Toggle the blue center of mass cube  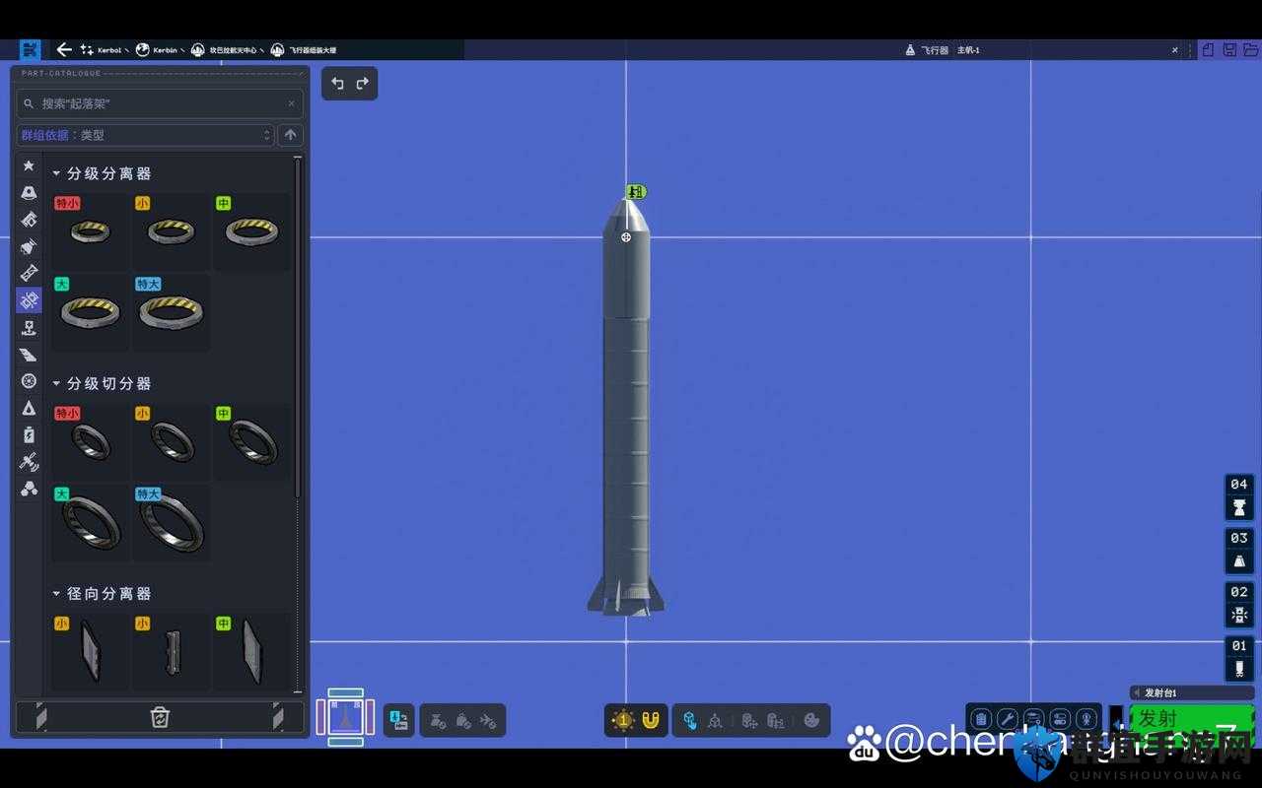(690, 720)
